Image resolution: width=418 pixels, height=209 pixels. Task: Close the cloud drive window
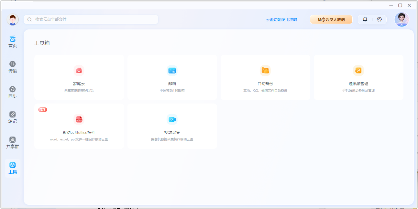(x=409, y=5)
